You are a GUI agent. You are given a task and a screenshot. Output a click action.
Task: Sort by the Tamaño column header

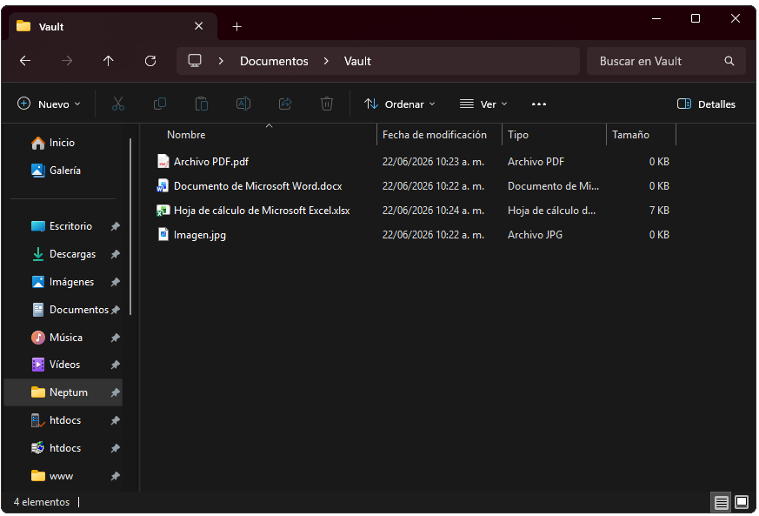pos(630,135)
